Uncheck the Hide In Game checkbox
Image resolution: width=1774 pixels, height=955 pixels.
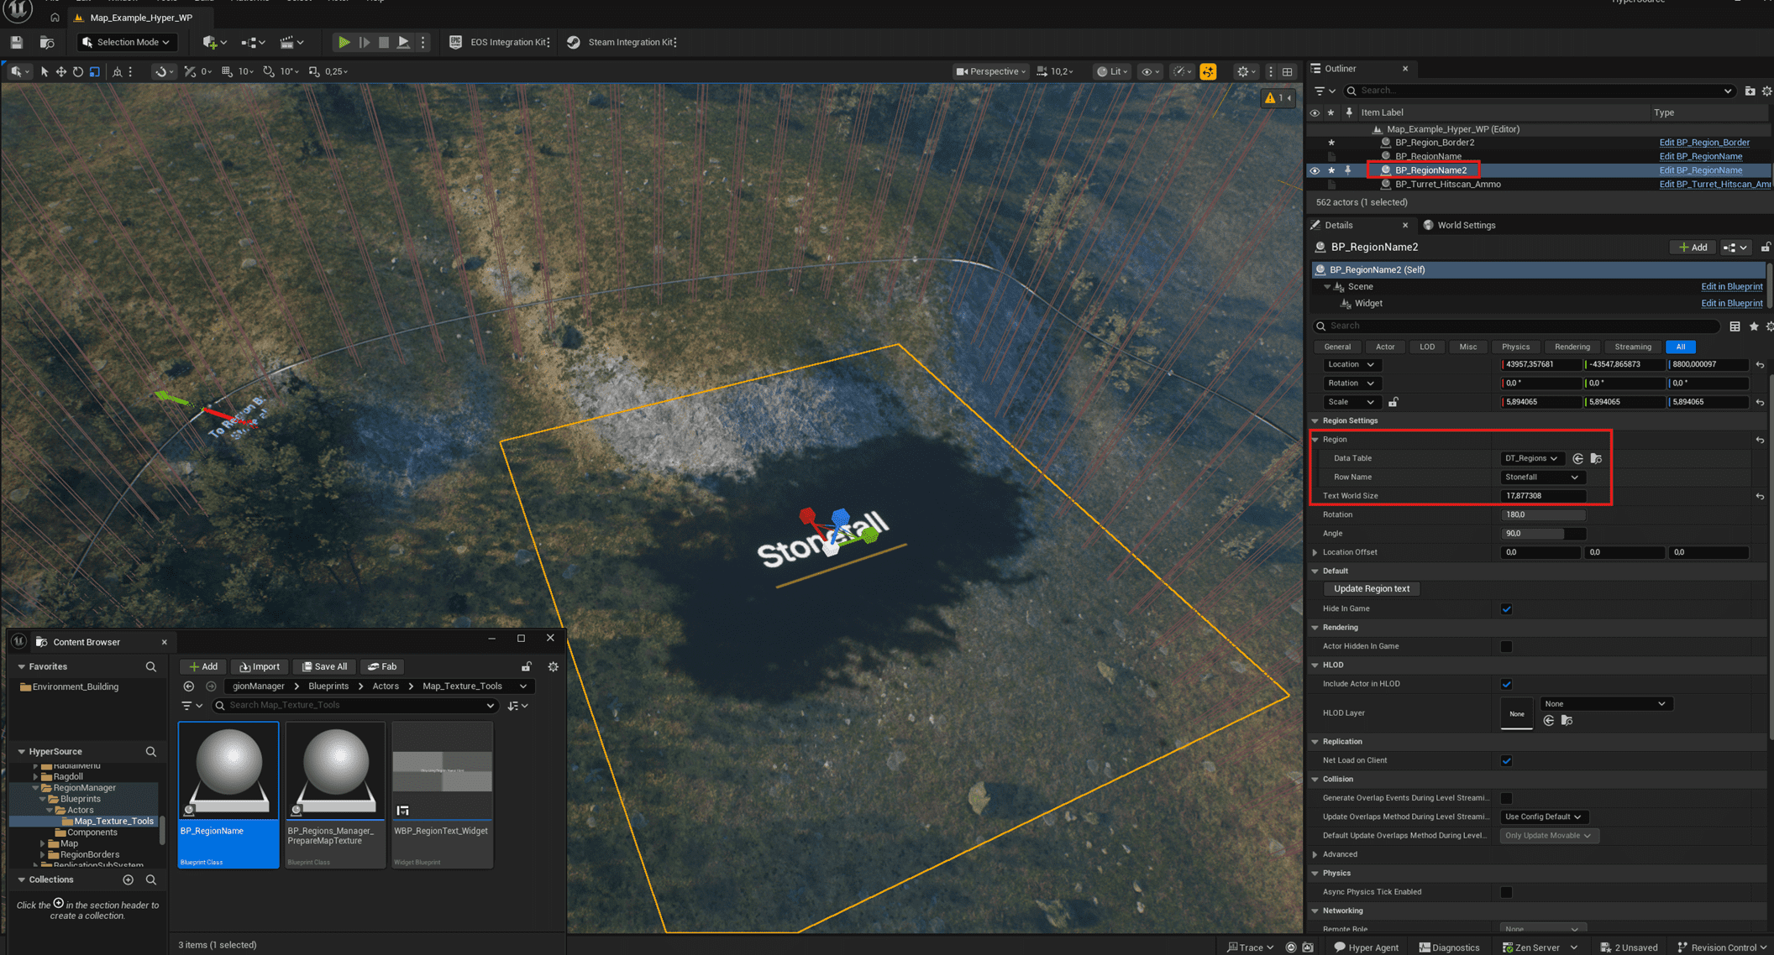click(1506, 609)
